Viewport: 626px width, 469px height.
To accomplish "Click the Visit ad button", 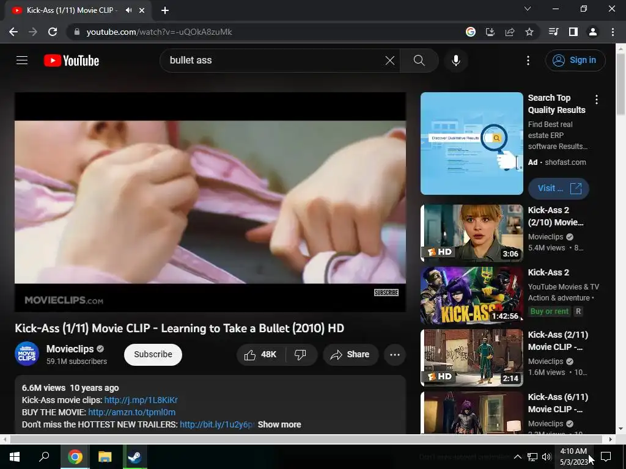I will click(x=558, y=188).
